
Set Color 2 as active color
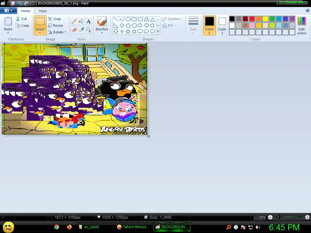point(222,25)
